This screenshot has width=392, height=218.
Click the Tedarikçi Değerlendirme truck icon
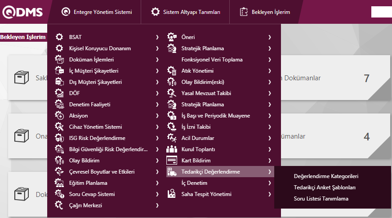(x=172, y=172)
